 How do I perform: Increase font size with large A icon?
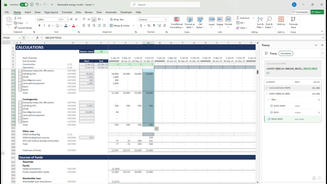(x=71, y=19)
